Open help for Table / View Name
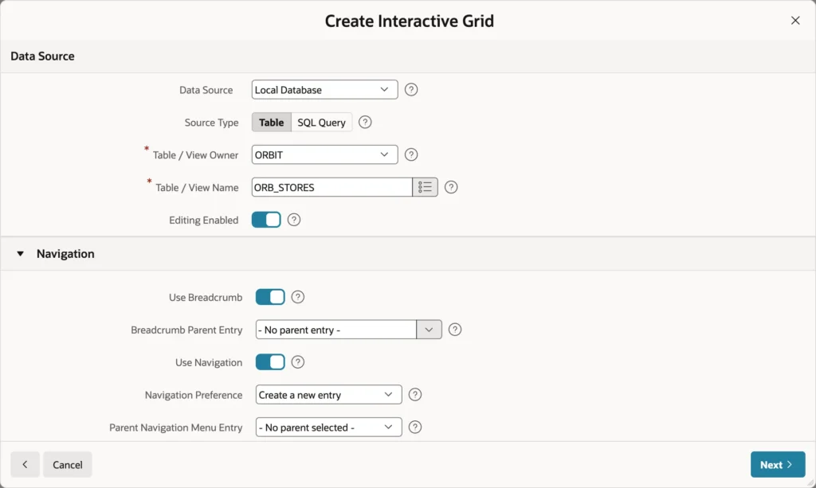Screen dimensions: 816x488 [x=451, y=187]
